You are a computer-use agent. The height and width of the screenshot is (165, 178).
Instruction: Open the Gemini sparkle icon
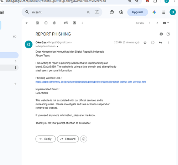point(154,12)
